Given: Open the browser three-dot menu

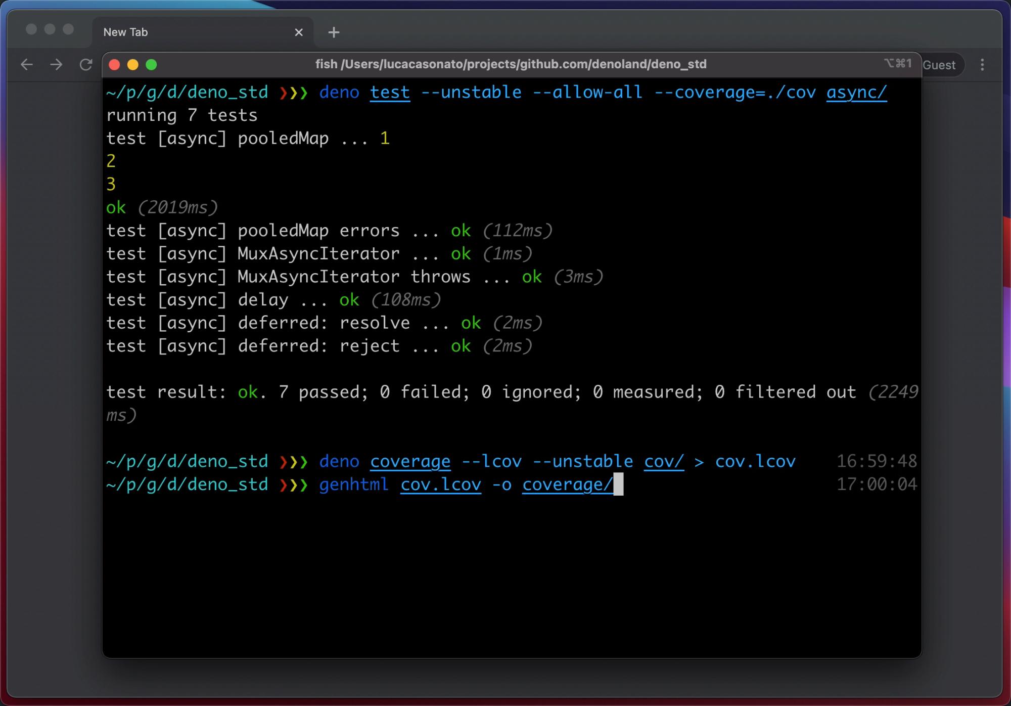Looking at the screenshot, I should 982,65.
